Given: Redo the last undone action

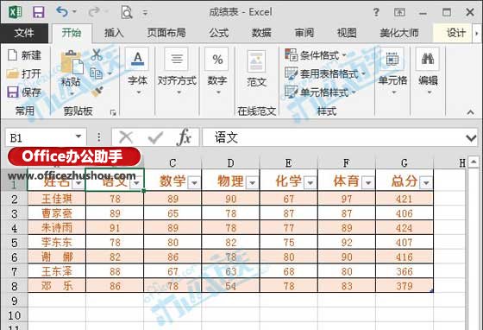Looking at the screenshot, I should 94,12.
